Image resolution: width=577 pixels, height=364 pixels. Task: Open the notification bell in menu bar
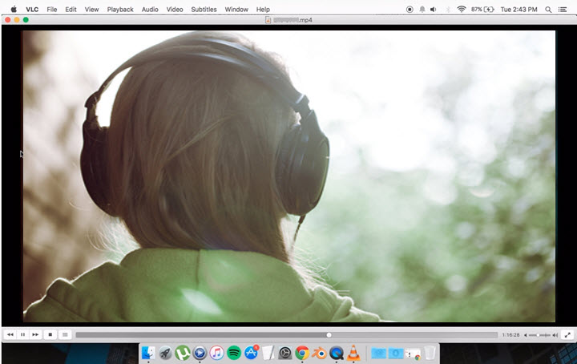[x=422, y=10]
